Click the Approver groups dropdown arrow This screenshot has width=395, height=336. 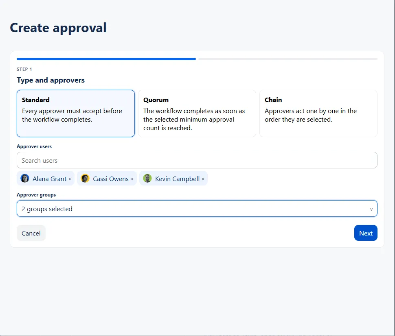371,209
